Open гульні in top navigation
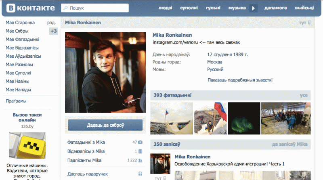The width and height of the screenshot is (323, 180). pyautogui.click(x=213, y=8)
